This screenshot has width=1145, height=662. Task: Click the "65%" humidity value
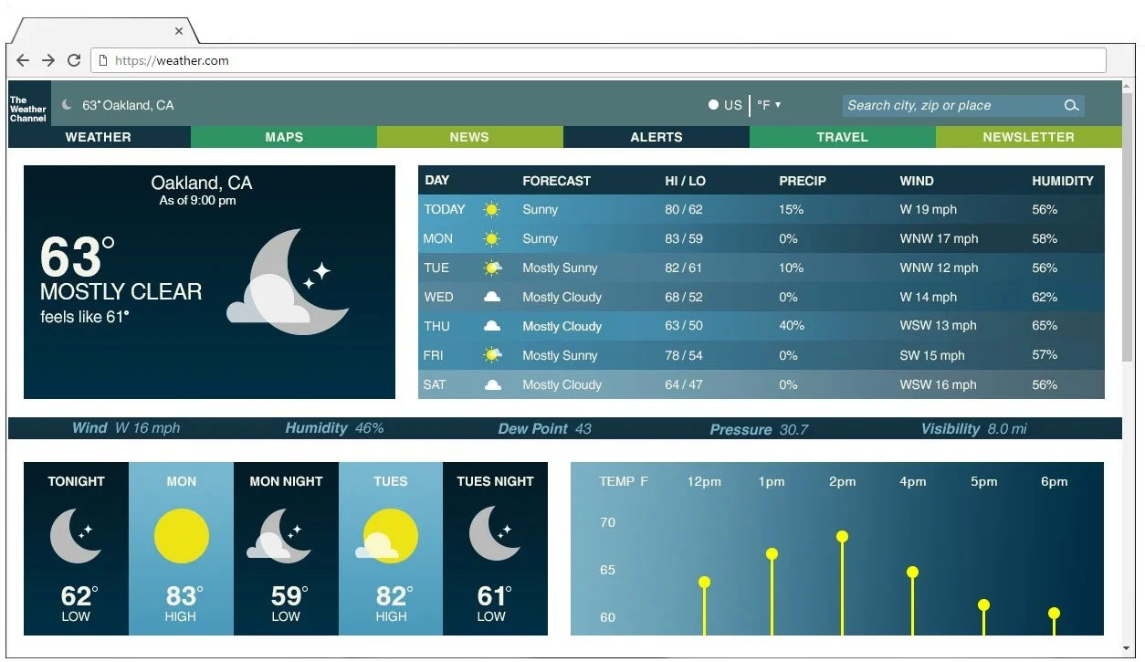(1045, 326)
